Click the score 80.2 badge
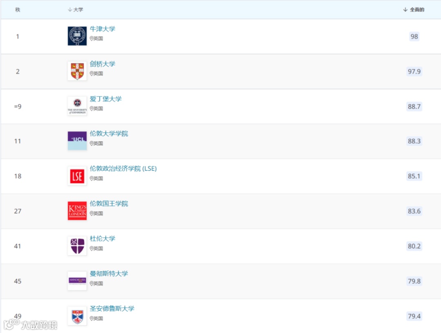Viewport: 441px width, 333px height. coord(414,246)
